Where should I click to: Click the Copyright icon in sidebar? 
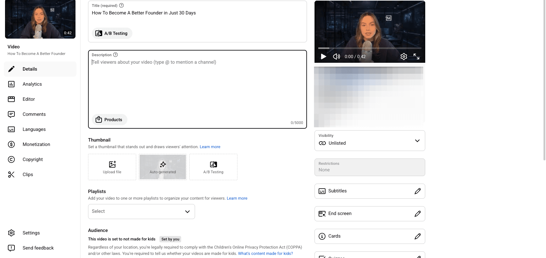(11, 159)
